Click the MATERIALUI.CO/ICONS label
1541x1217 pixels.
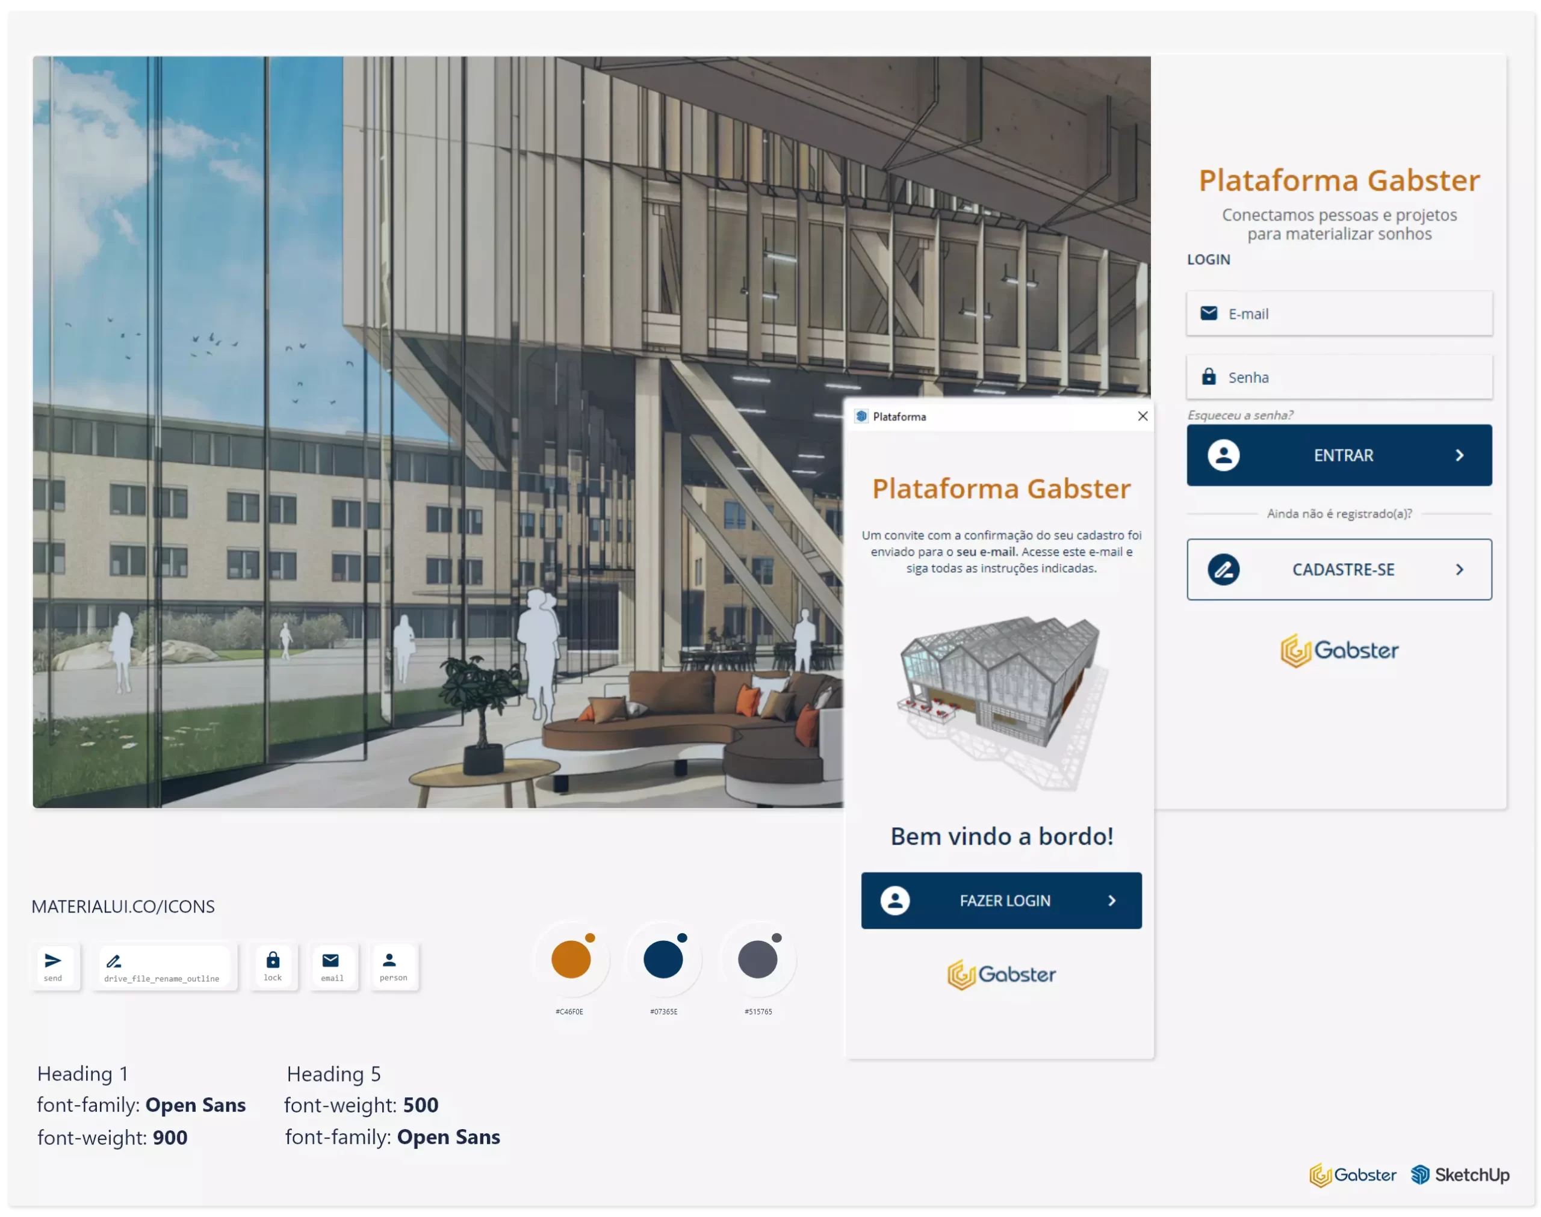tap(123, 907)
